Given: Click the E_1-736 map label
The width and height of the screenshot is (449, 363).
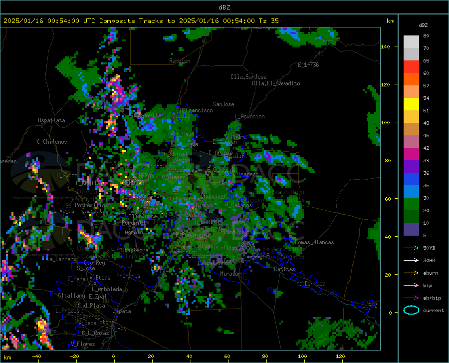Looking at the screenshot, I should [x=308, y=65].
